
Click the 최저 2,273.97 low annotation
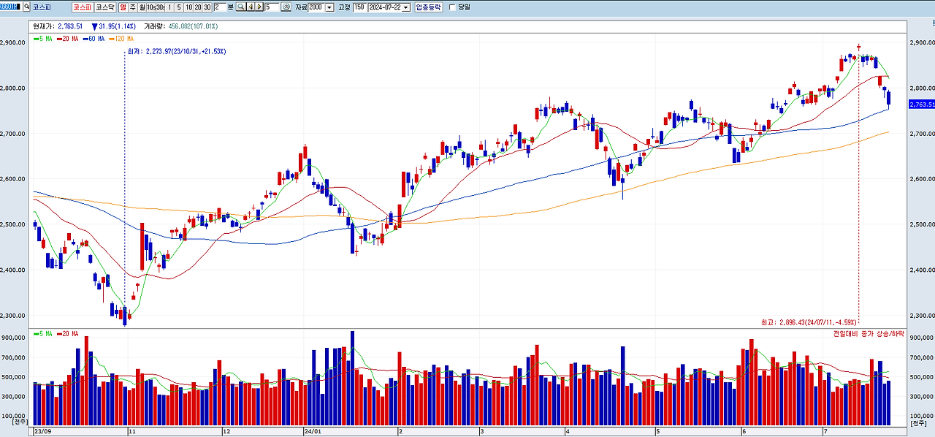pos(176,51)
